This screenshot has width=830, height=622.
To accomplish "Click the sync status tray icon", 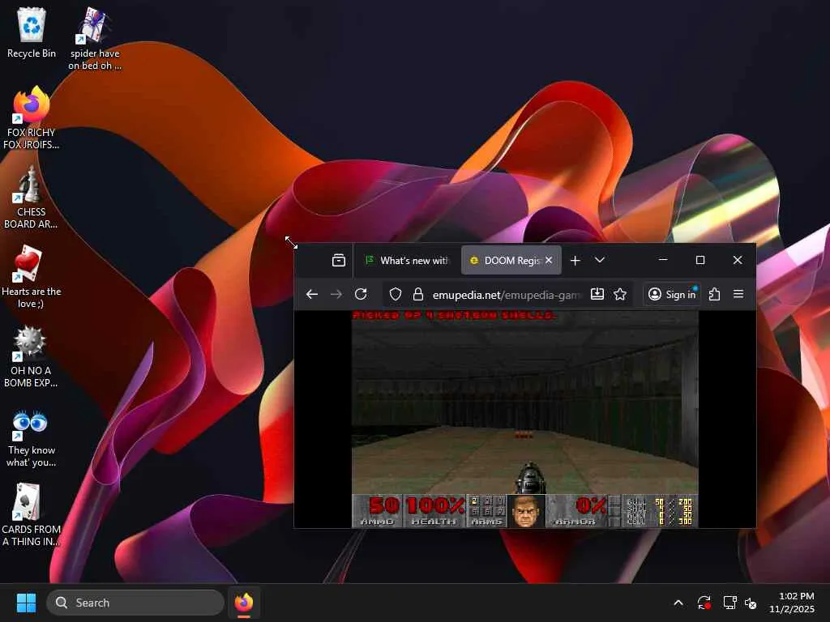I will point(704,603).
